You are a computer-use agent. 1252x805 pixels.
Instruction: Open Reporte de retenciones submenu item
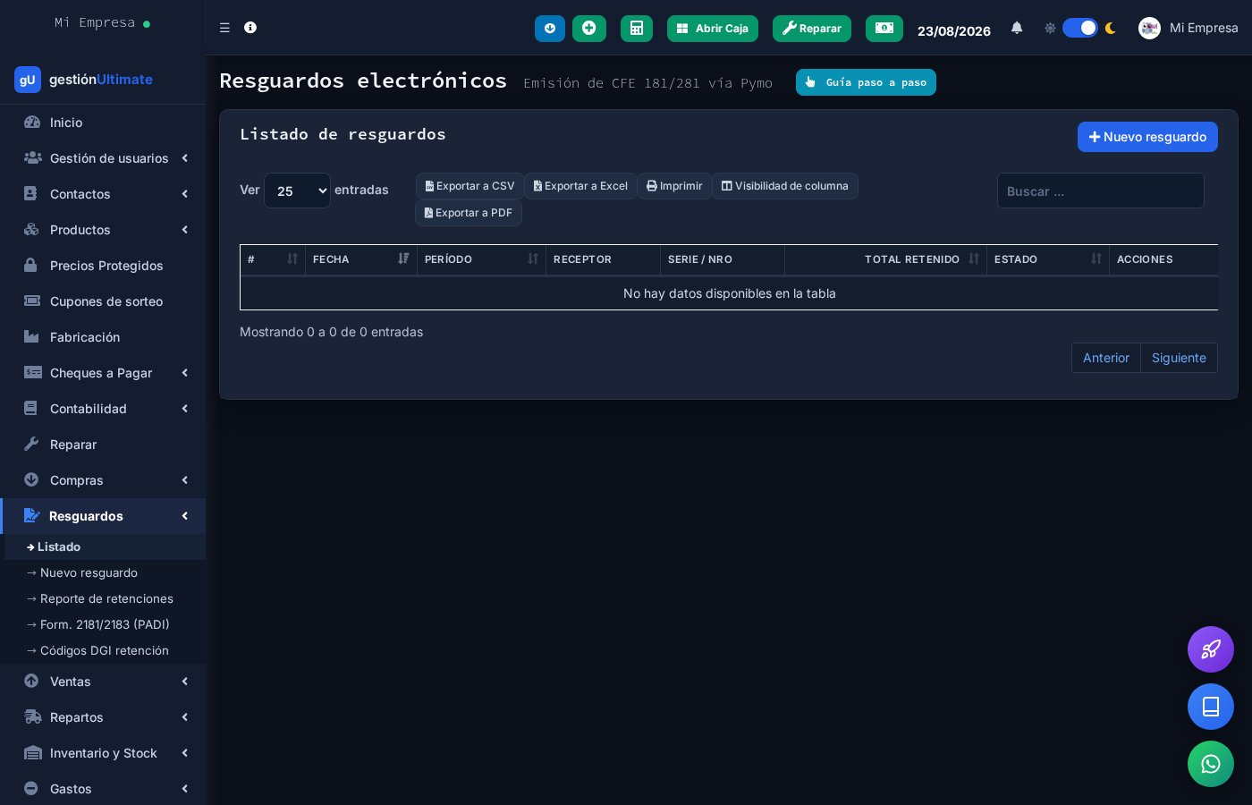point(105,598)
